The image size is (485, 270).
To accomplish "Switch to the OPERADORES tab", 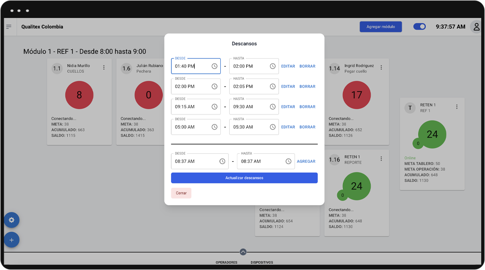I will (226, 262).
